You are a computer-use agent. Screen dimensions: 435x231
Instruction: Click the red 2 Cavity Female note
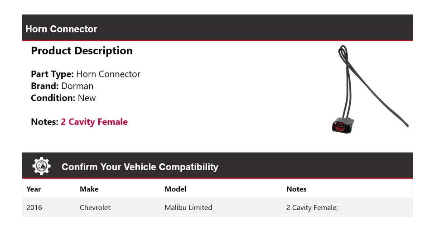[x=94, y=122]
